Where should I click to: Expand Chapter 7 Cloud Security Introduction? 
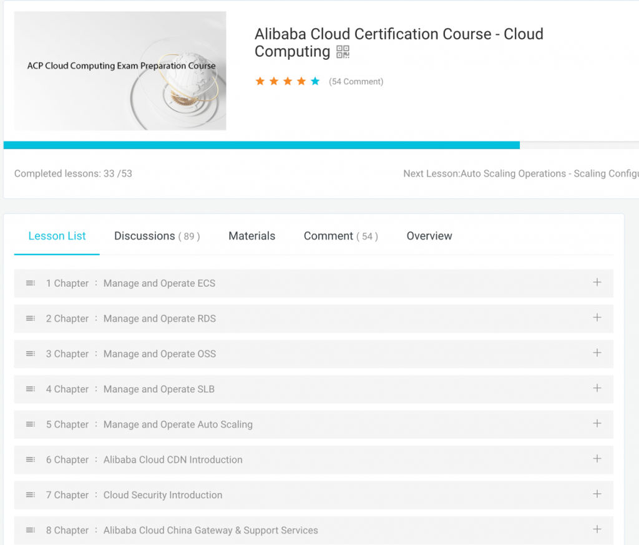pos(597,494)
